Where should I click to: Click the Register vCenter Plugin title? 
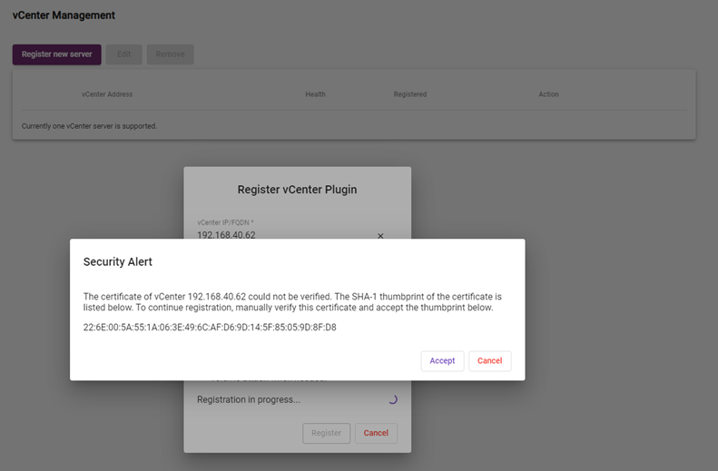297,190
